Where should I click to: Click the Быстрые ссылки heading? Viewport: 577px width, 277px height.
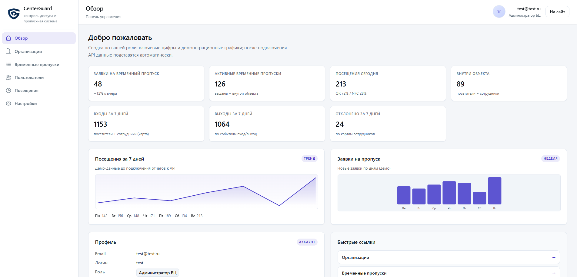(356, 242)
